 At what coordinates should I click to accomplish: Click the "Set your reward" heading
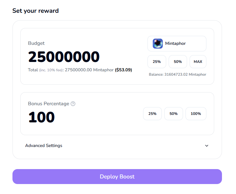point(36,11)
